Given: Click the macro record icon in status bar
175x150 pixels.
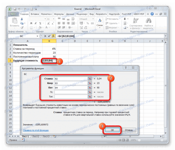Looking at the screenshot, I should [23, 140].
